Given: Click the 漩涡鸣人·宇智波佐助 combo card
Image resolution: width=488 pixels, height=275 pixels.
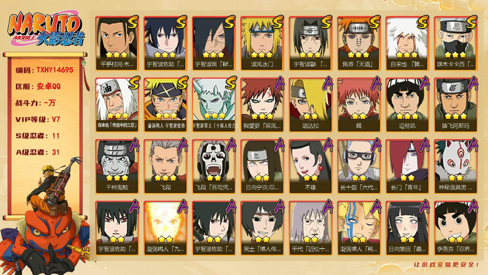Looking at the screenshot, I should (166, 105).
